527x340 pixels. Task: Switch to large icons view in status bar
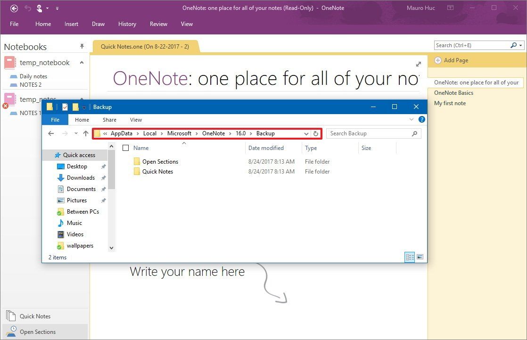point(420,257)
